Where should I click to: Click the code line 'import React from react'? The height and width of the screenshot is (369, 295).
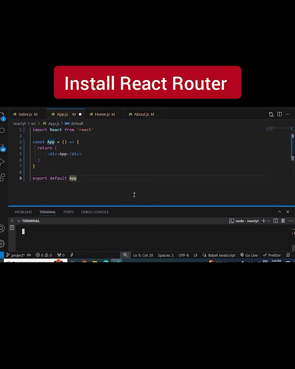(x=63, y=130)
